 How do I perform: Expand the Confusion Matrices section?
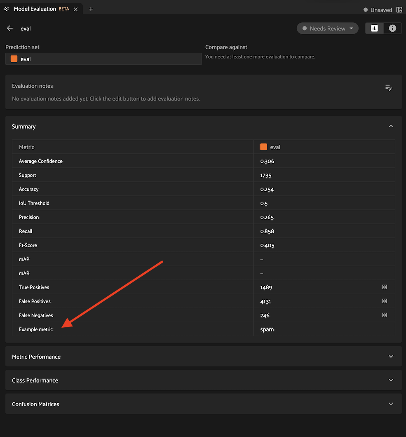[391, 404]
